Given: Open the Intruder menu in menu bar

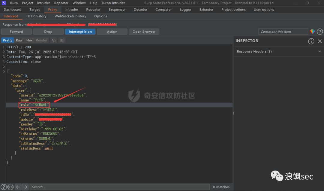Looking at the screenshot, I should [x=43, y=3].
